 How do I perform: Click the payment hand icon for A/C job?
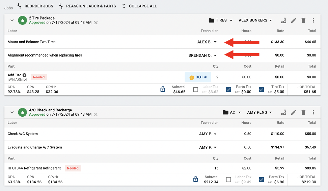pos(284,112)
